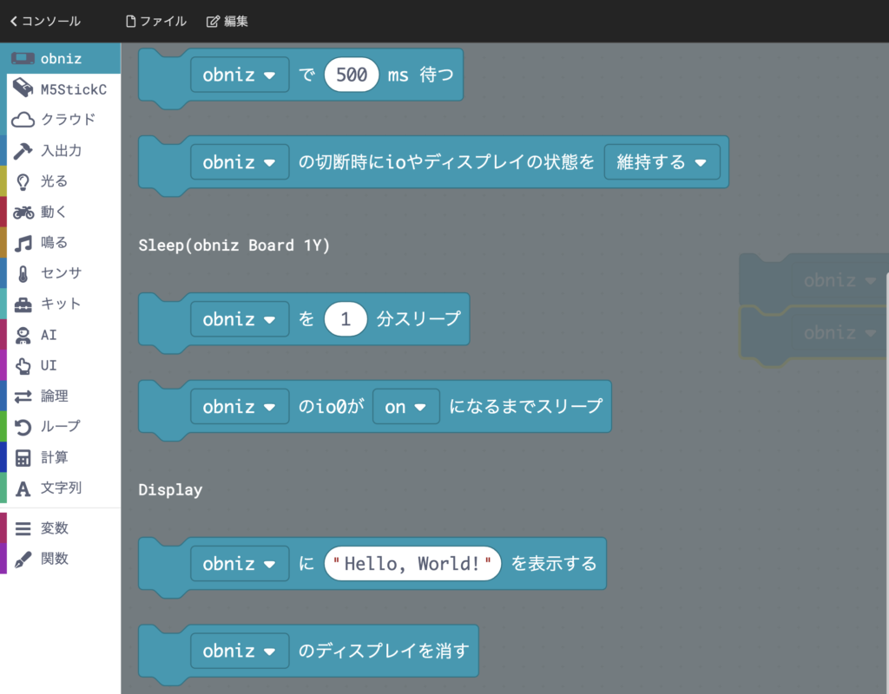Select the brush icon for 関数
Screen dimensions: 889x694
[23, 560]
